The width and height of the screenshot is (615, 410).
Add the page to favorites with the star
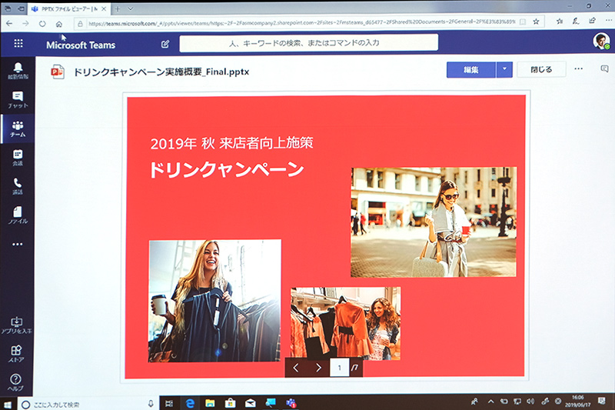click(x=536, y=22)
